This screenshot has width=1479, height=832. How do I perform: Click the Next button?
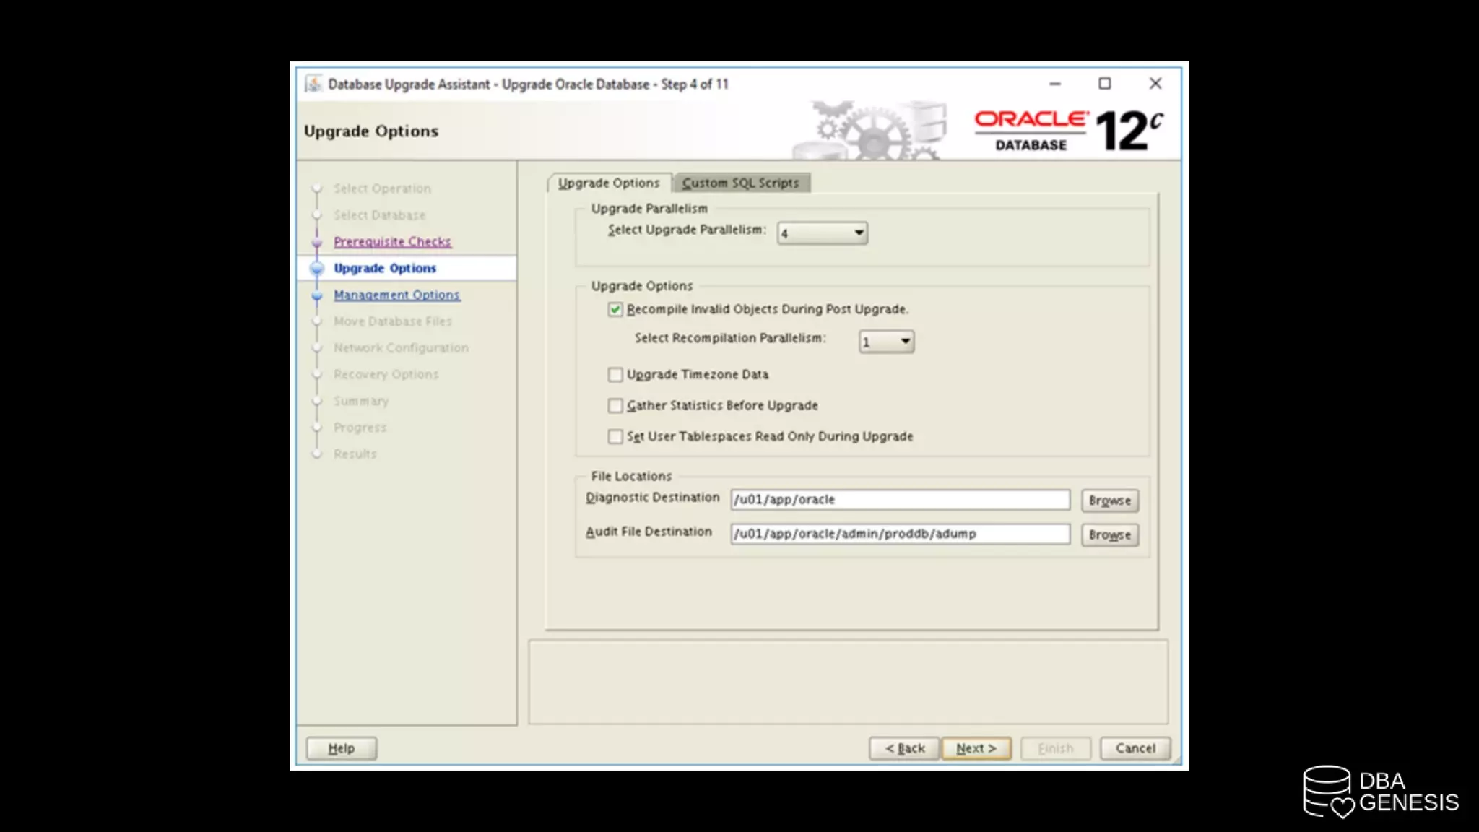tap(976, 748)
